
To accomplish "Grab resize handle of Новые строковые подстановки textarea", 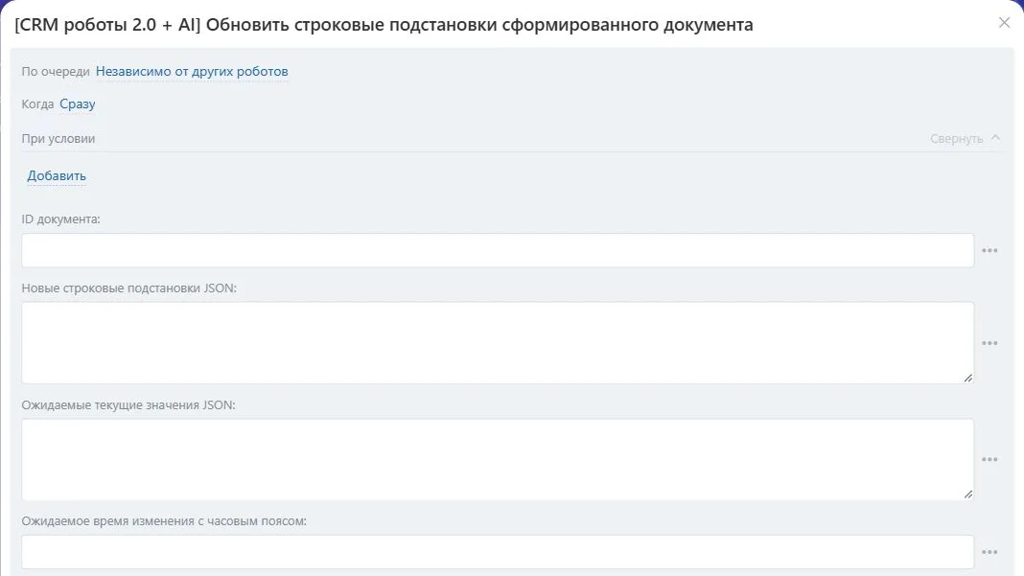I will (x=967, y=378).
